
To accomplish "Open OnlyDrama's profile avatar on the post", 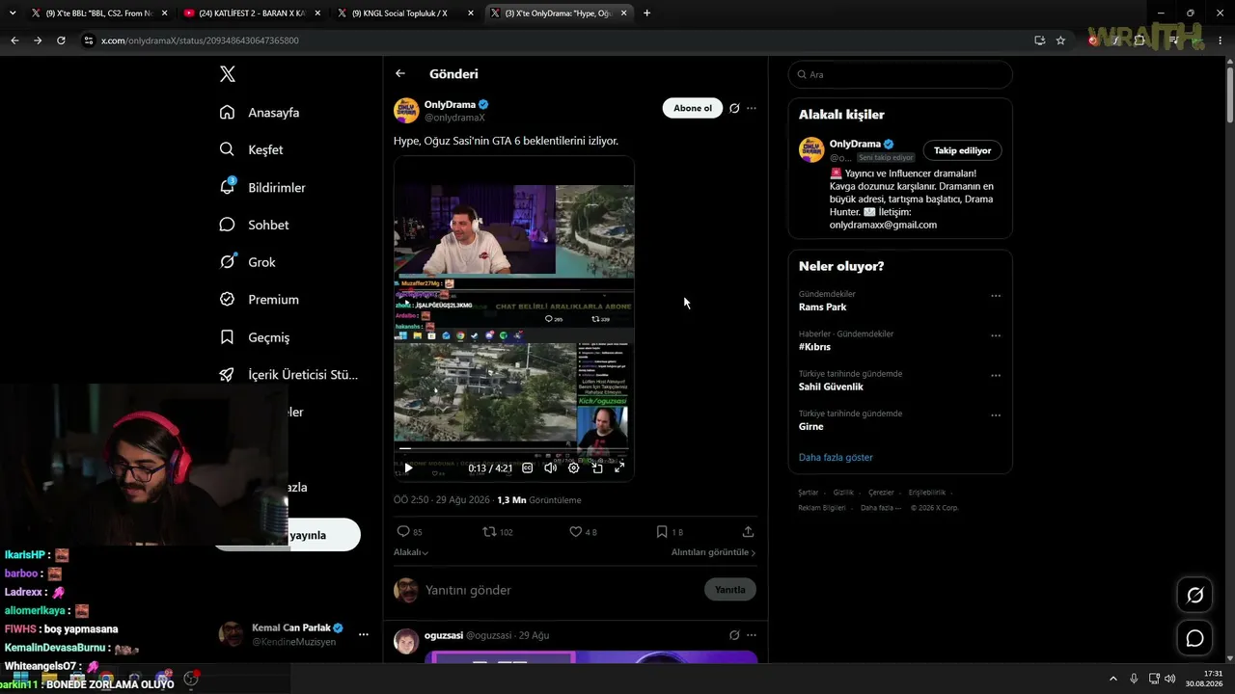I will tap(406, 110).
